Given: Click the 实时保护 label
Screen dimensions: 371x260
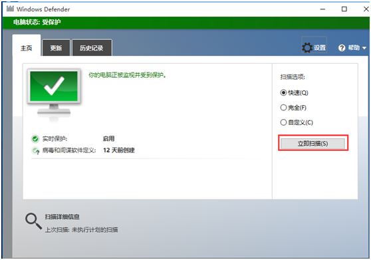Looking at the screenshot, I should click(55, 139).
